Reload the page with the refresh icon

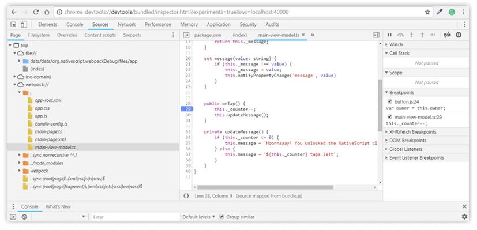[x=36, y=12]
